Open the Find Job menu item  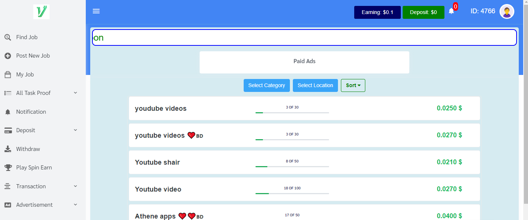coord(27,37)
